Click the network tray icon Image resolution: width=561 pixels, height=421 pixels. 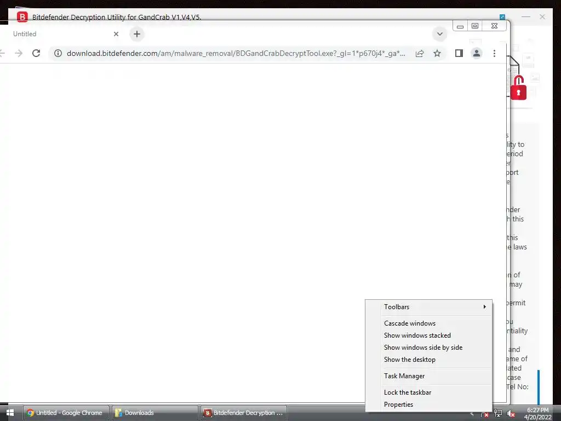[x=497, y=413]
